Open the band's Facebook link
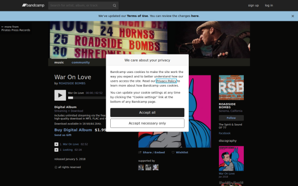Image resolution: width=298 pixels, height=186 pixels. click(x=224, y=133)
